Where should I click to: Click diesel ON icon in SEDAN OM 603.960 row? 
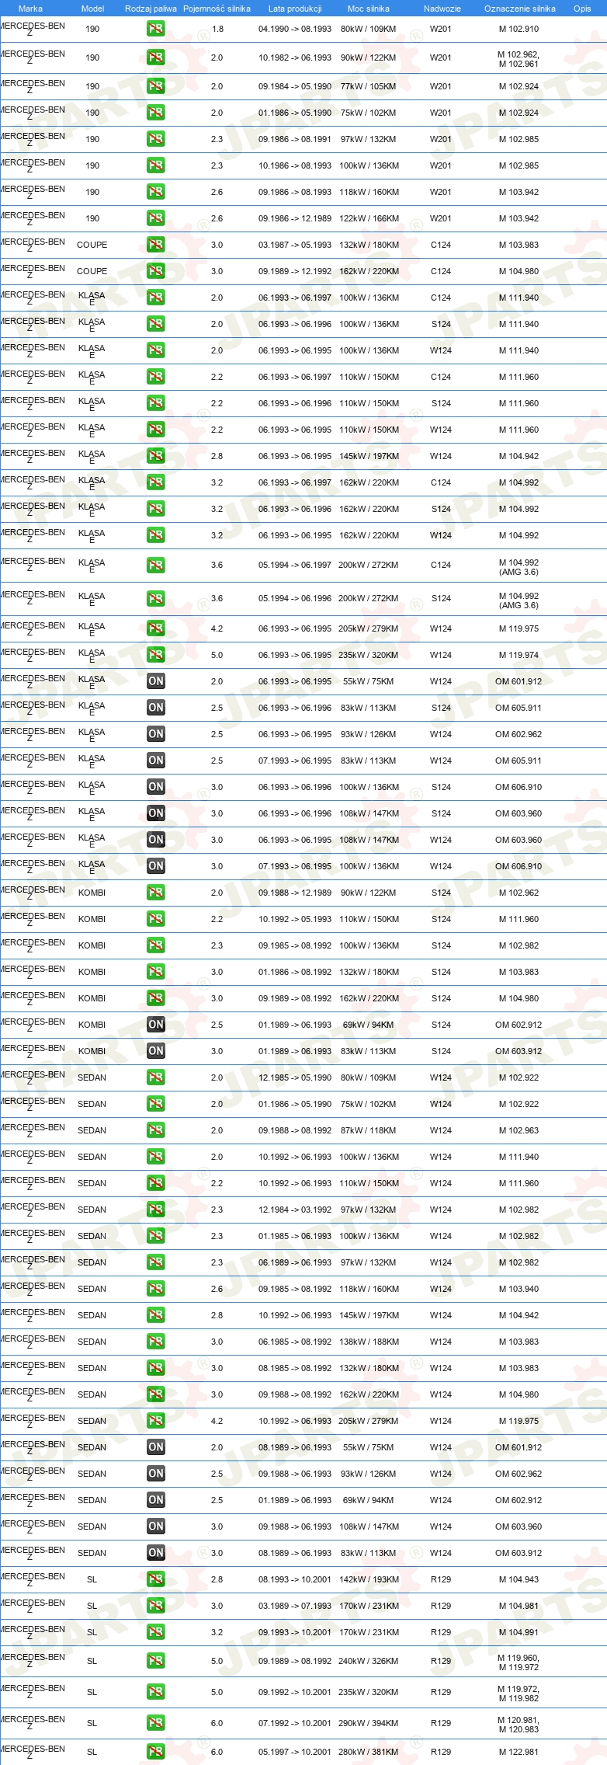click(155, 1527)
